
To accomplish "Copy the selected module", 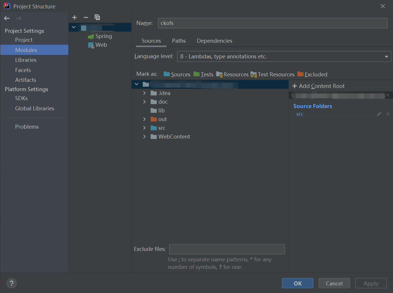I will 97,17.
